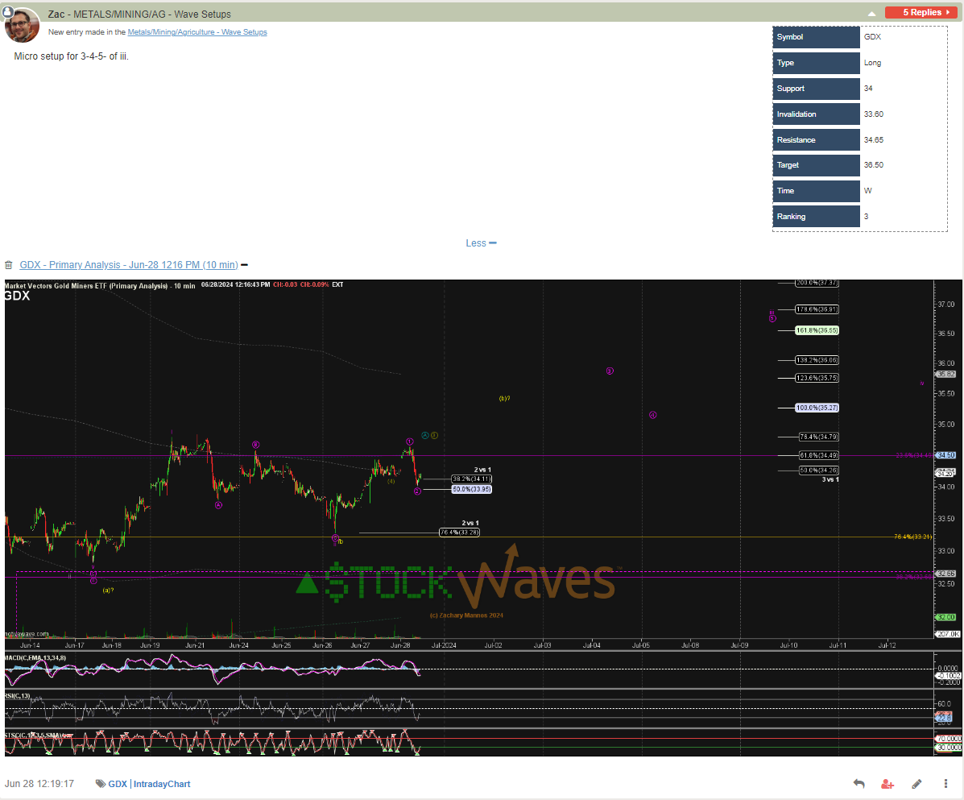Click the 161.8% Fibonacci level label
This screenshot has height=800, width=964.
(817, 330)
